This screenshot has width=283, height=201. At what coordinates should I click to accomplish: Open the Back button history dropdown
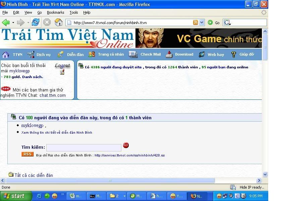click(13, 23)
